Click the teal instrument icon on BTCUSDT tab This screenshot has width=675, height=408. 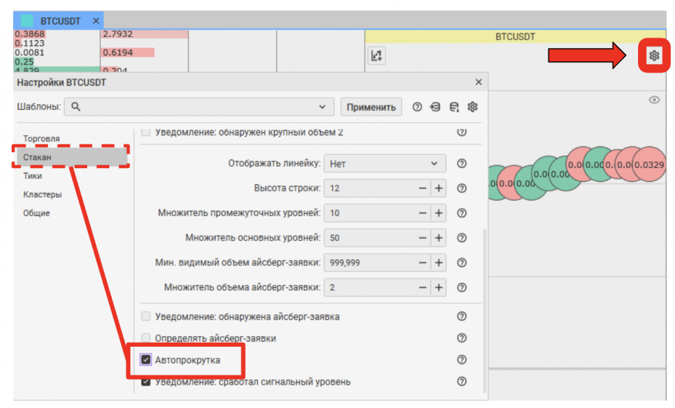(26, 20)
